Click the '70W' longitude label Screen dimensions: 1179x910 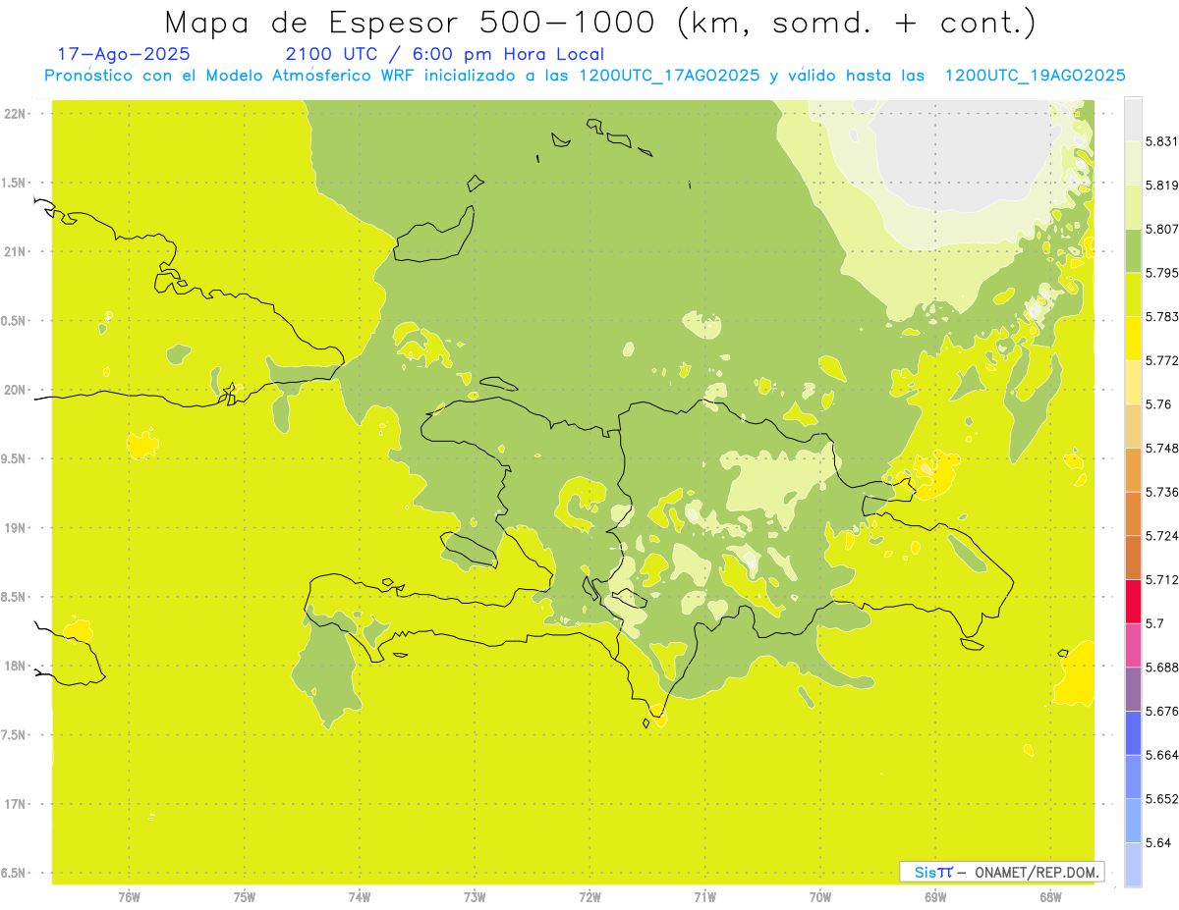click(x=819, y=897)
